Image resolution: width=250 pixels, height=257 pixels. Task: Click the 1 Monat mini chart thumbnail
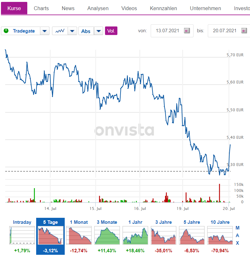(x=79, y=236)
